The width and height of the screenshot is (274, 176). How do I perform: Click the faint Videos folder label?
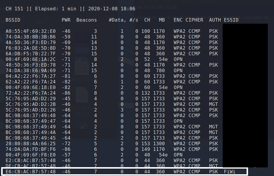coord(82,51)
